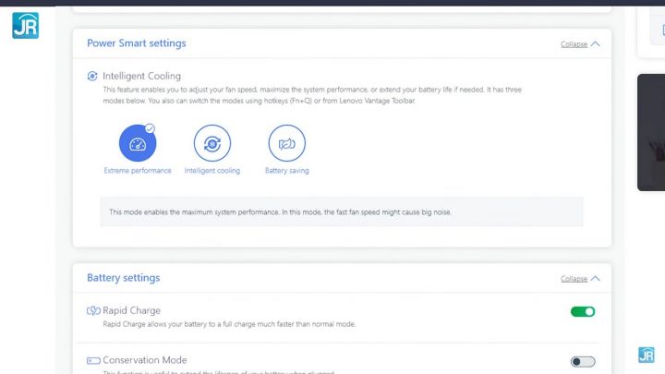The width and height of the screenshot is (665, 374).
Task: Open the dark thumbnail on right panel
Action: click(651, 132)
